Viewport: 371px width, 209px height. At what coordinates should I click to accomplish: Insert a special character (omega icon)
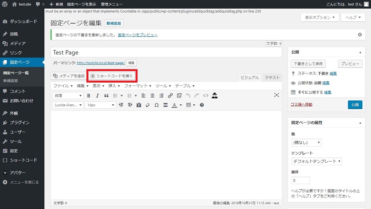[x=157, y=105]
